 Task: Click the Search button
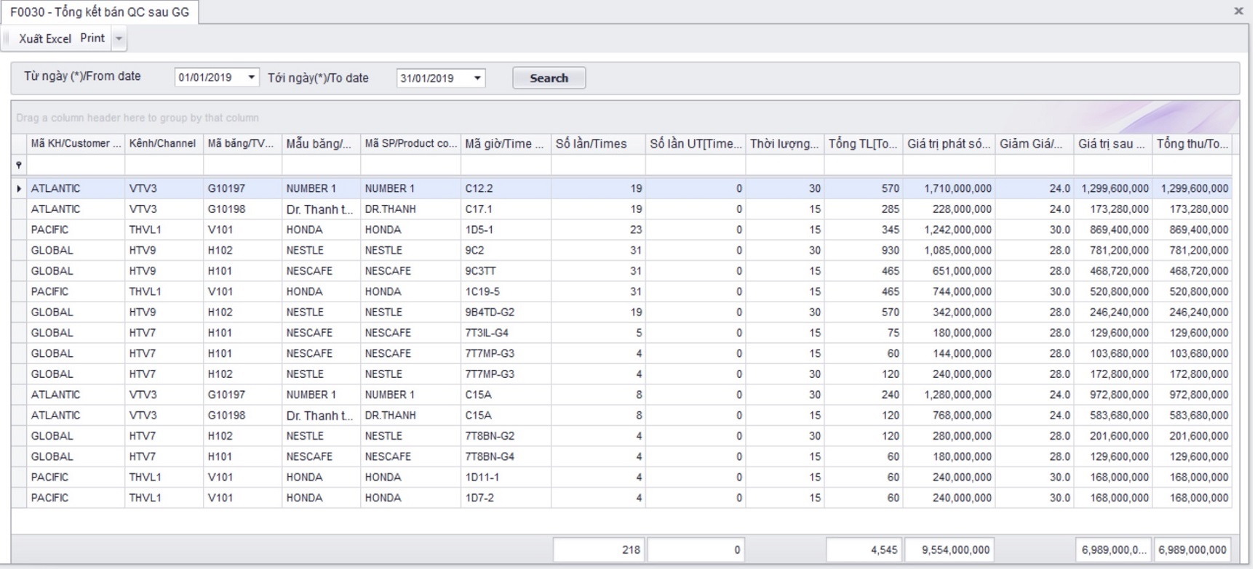coord(549,78)
